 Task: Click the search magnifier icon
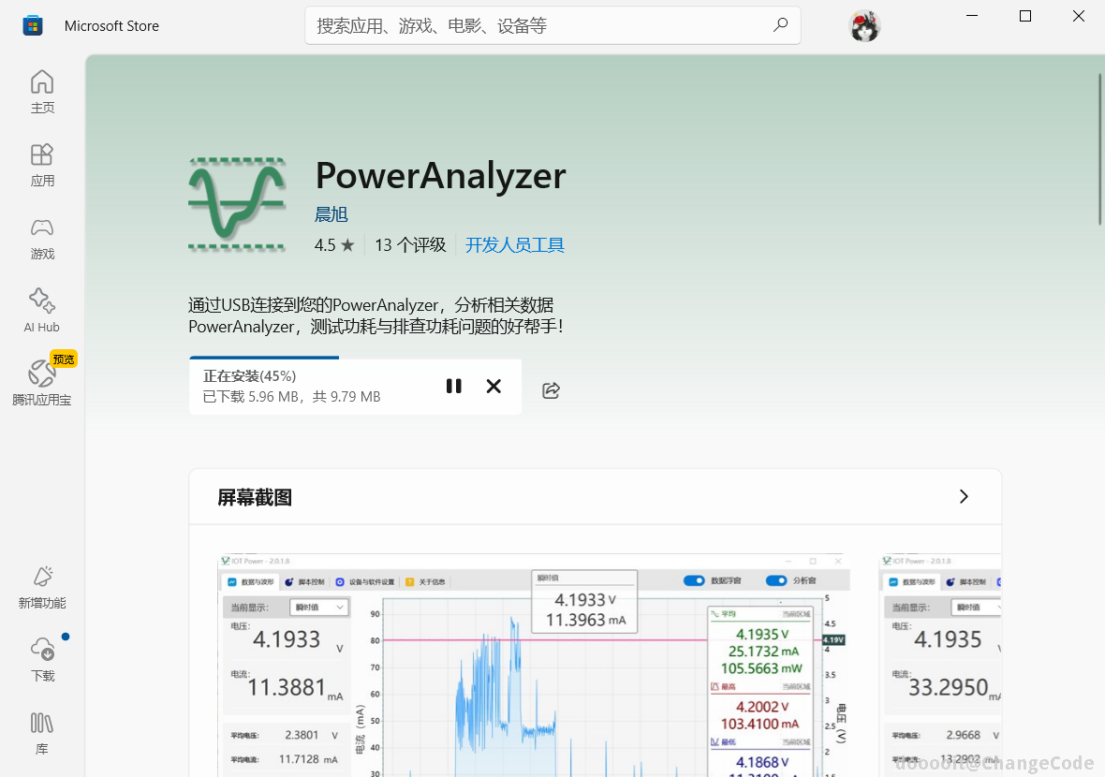coord(780,25)
